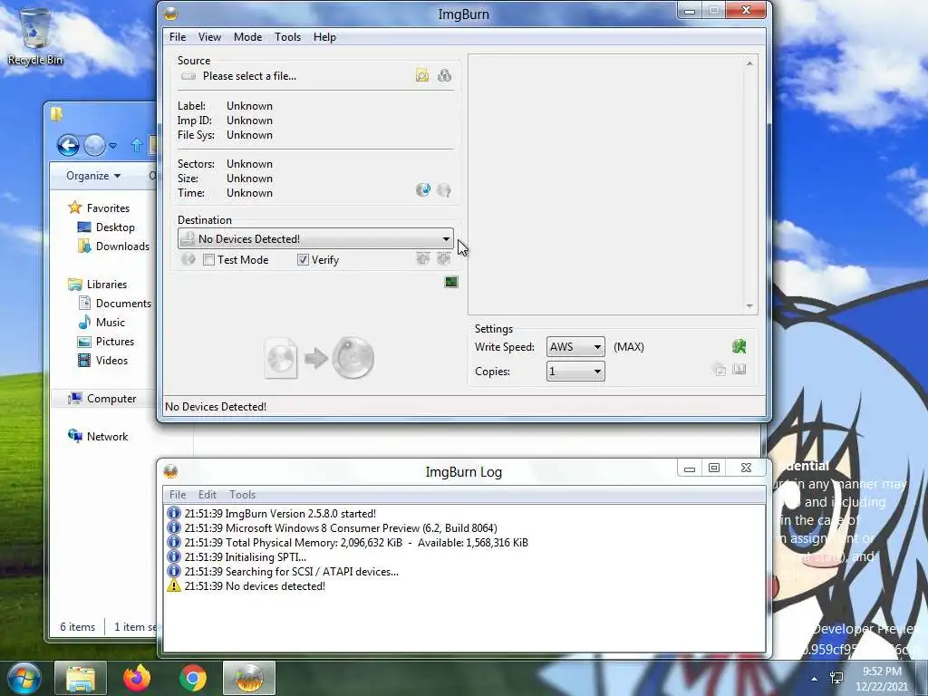Uncheck the Verify checkbox

click(x=303, y=260)
